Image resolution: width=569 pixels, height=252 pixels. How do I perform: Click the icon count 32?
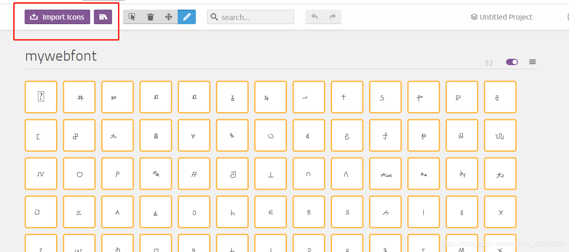point(489,63)
